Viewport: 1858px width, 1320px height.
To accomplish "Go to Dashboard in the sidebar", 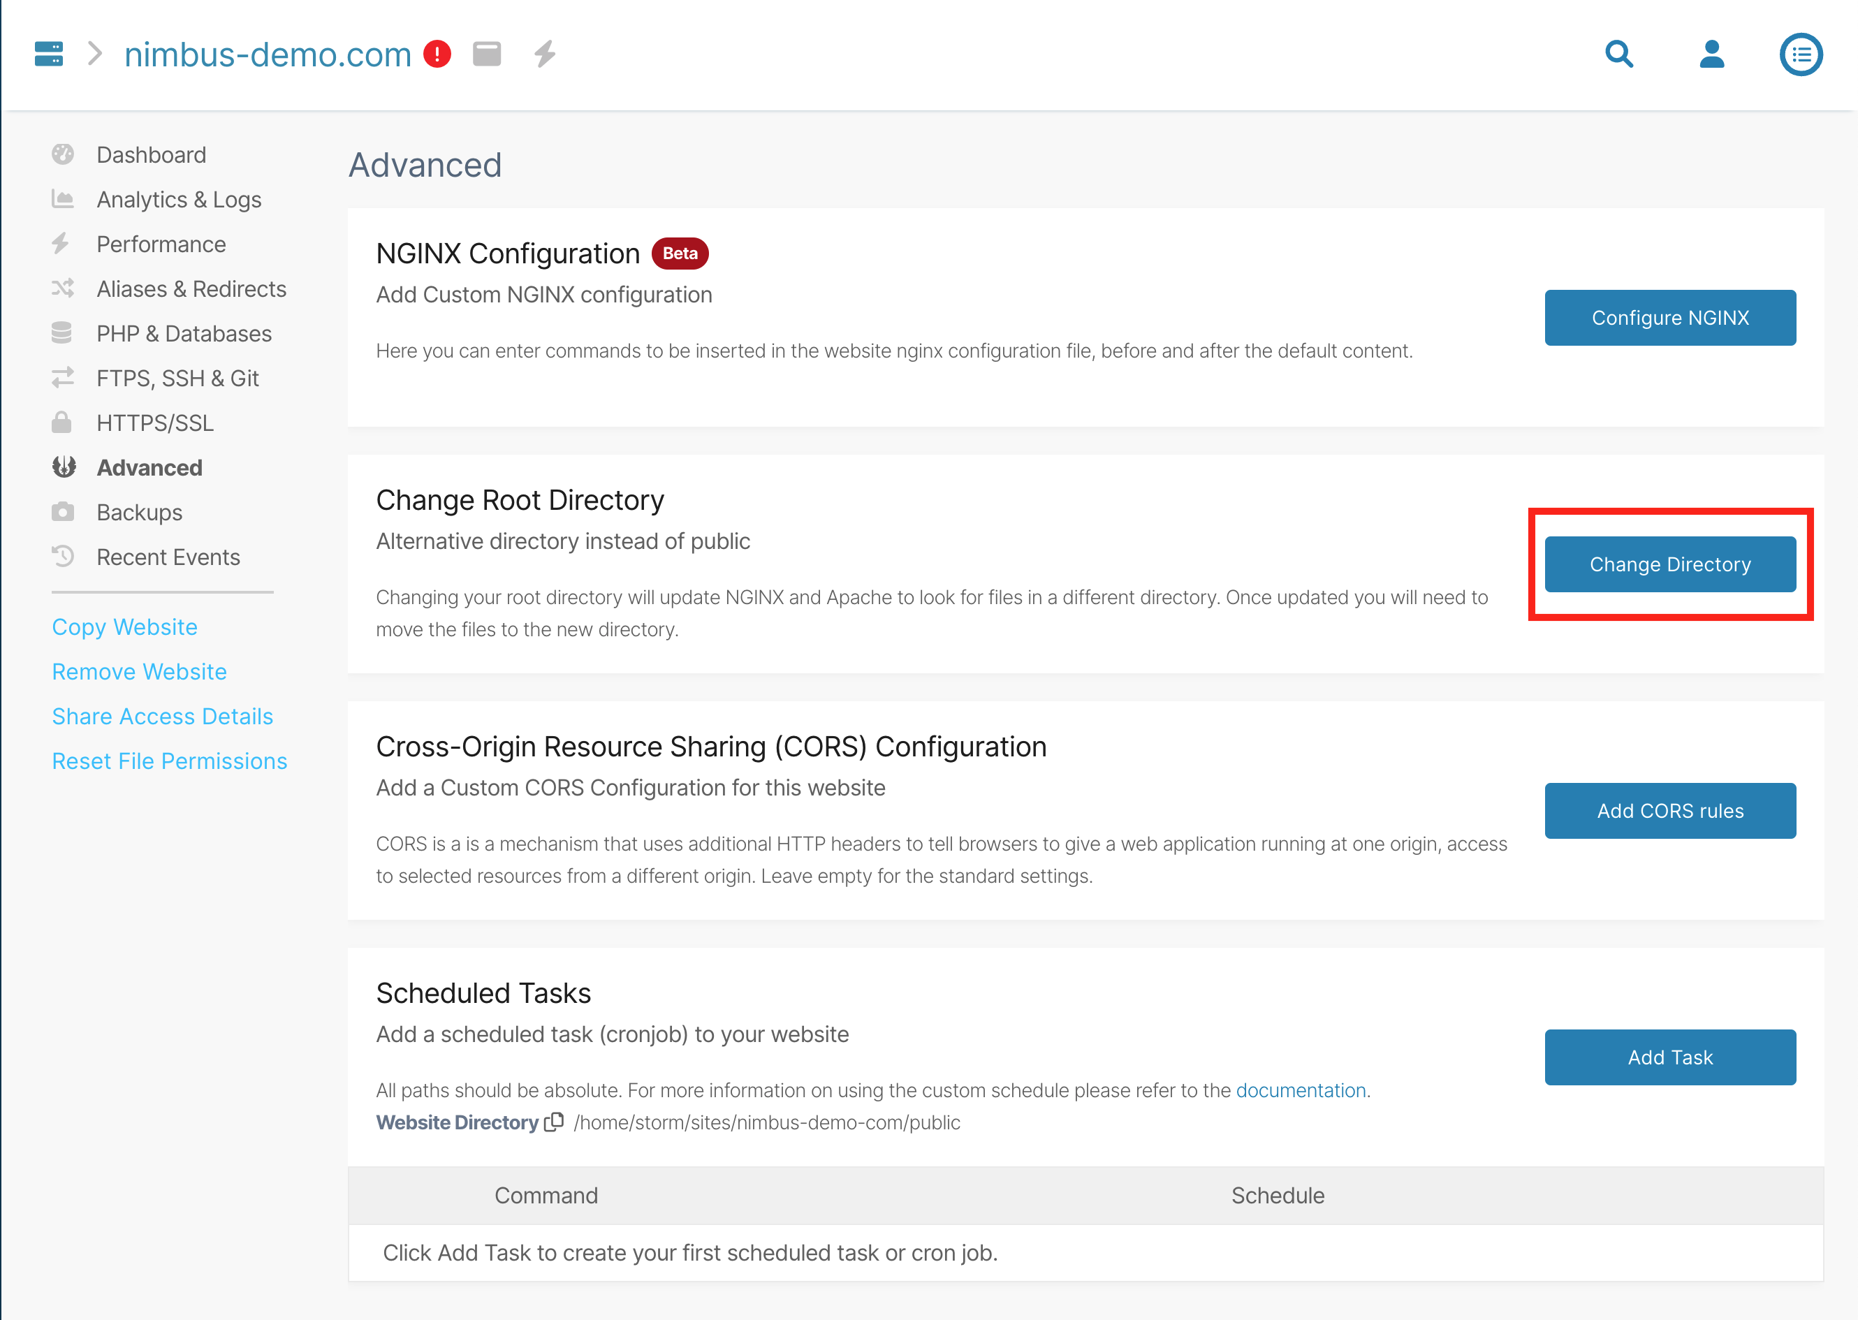I will tap(150, 154).
